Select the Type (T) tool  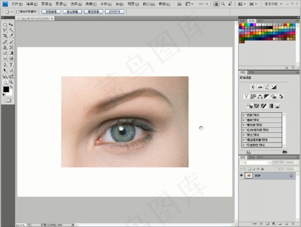click(x=11, y=65)
